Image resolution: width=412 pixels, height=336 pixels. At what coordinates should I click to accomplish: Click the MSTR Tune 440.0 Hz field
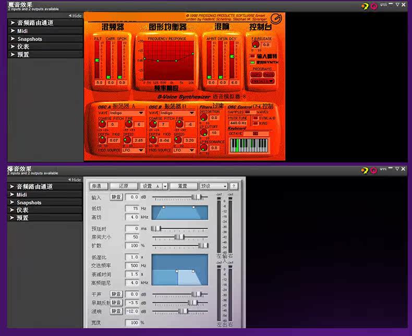coord(238,123)
